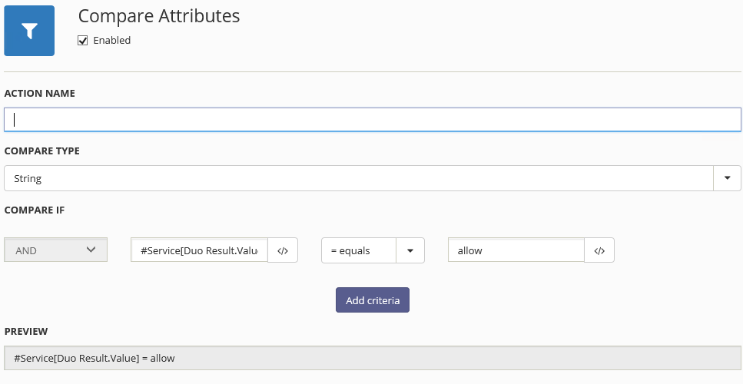Click the Add criteria button
This screenshot has width=743, height=384.
click(373, 300)
